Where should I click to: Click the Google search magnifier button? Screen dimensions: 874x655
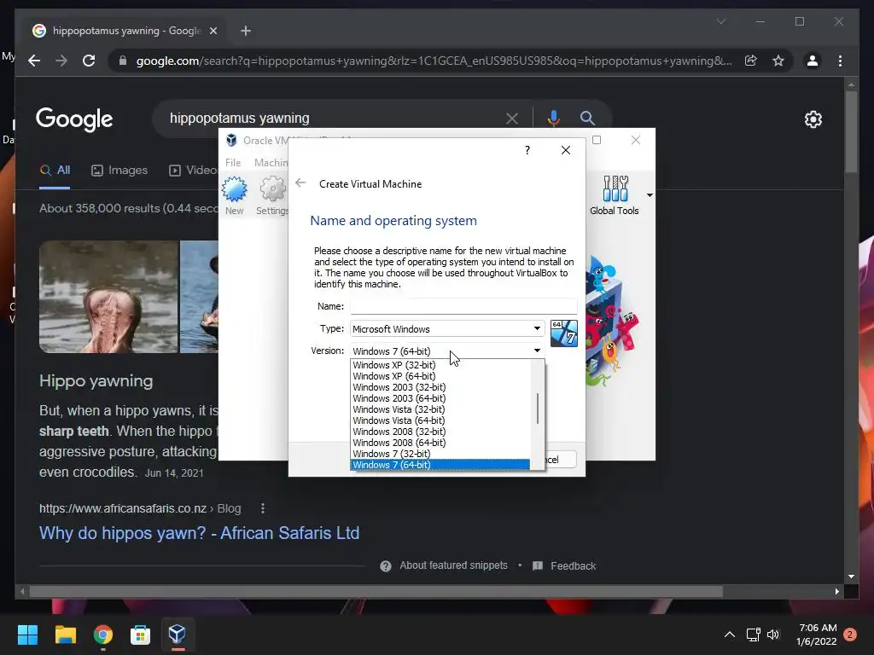(587, 118)
